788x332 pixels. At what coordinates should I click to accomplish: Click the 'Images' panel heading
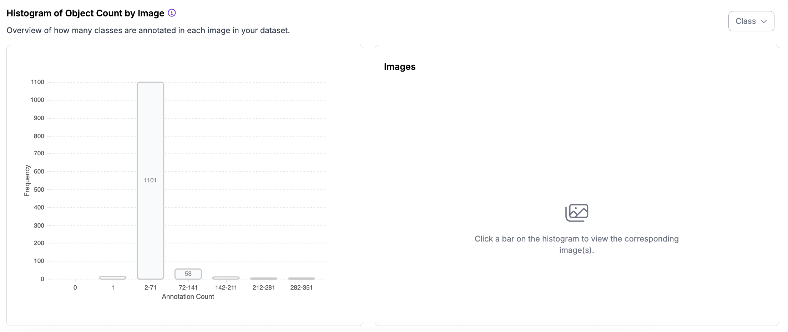(x=400, y=67)
